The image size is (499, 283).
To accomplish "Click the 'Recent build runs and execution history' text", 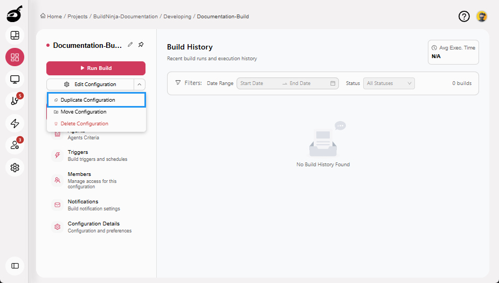I will pos(212,59).
